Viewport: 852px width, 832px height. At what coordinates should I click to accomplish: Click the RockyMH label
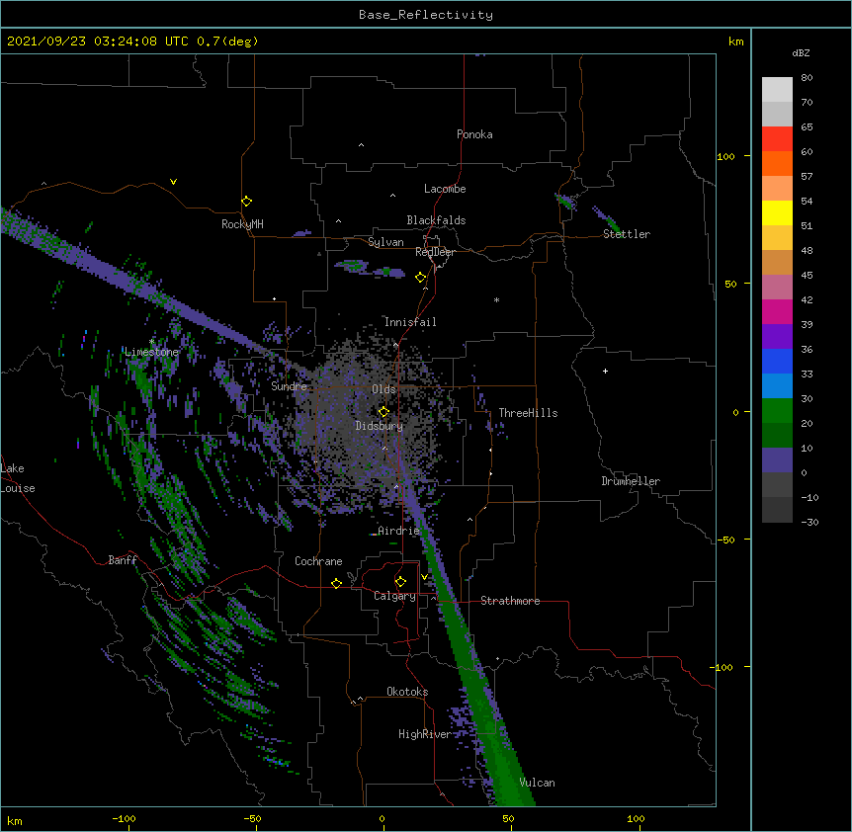tap(242, 224)
